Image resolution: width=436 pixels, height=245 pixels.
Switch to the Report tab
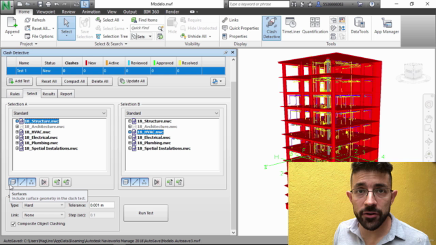(66, 94)
